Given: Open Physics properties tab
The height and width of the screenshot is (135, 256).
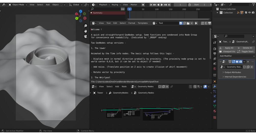Looking at the screenshot, I should (x=215, y=96).
